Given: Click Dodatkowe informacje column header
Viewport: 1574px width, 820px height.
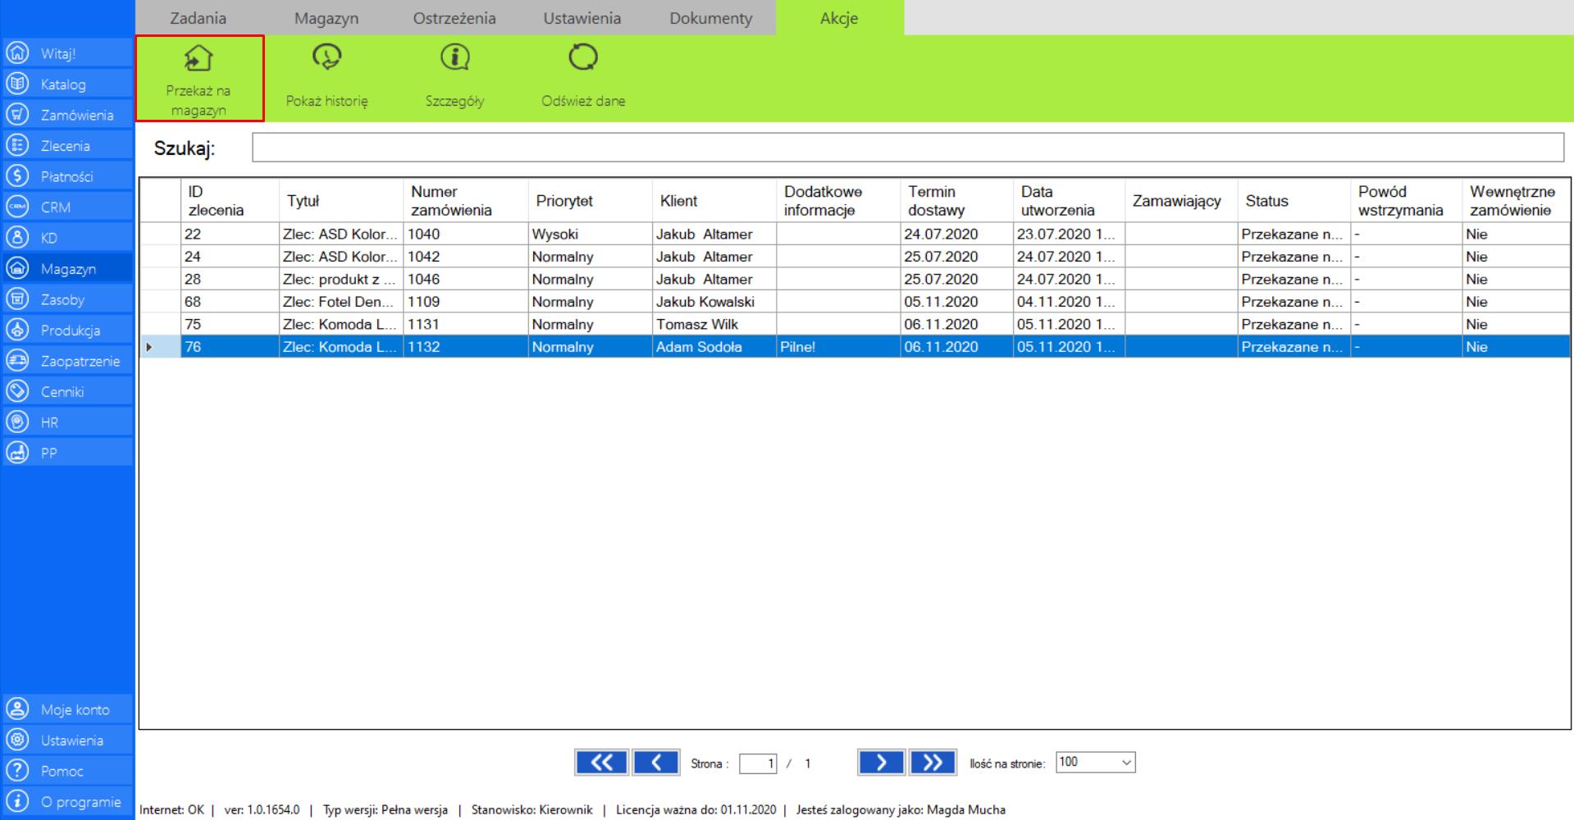Looking at the screenshot, I should [x=838, y=201].
